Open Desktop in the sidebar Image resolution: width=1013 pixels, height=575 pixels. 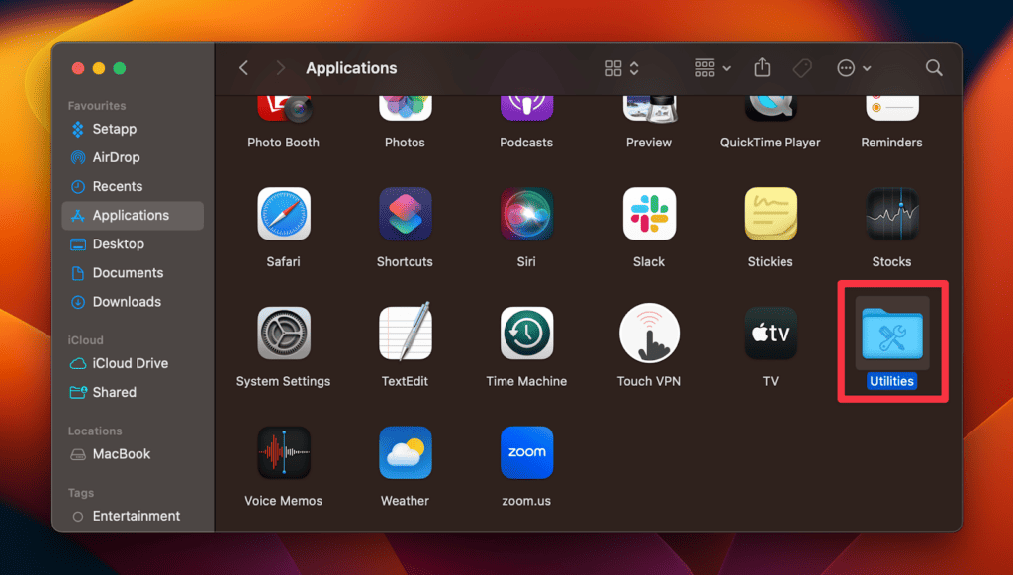133,244
